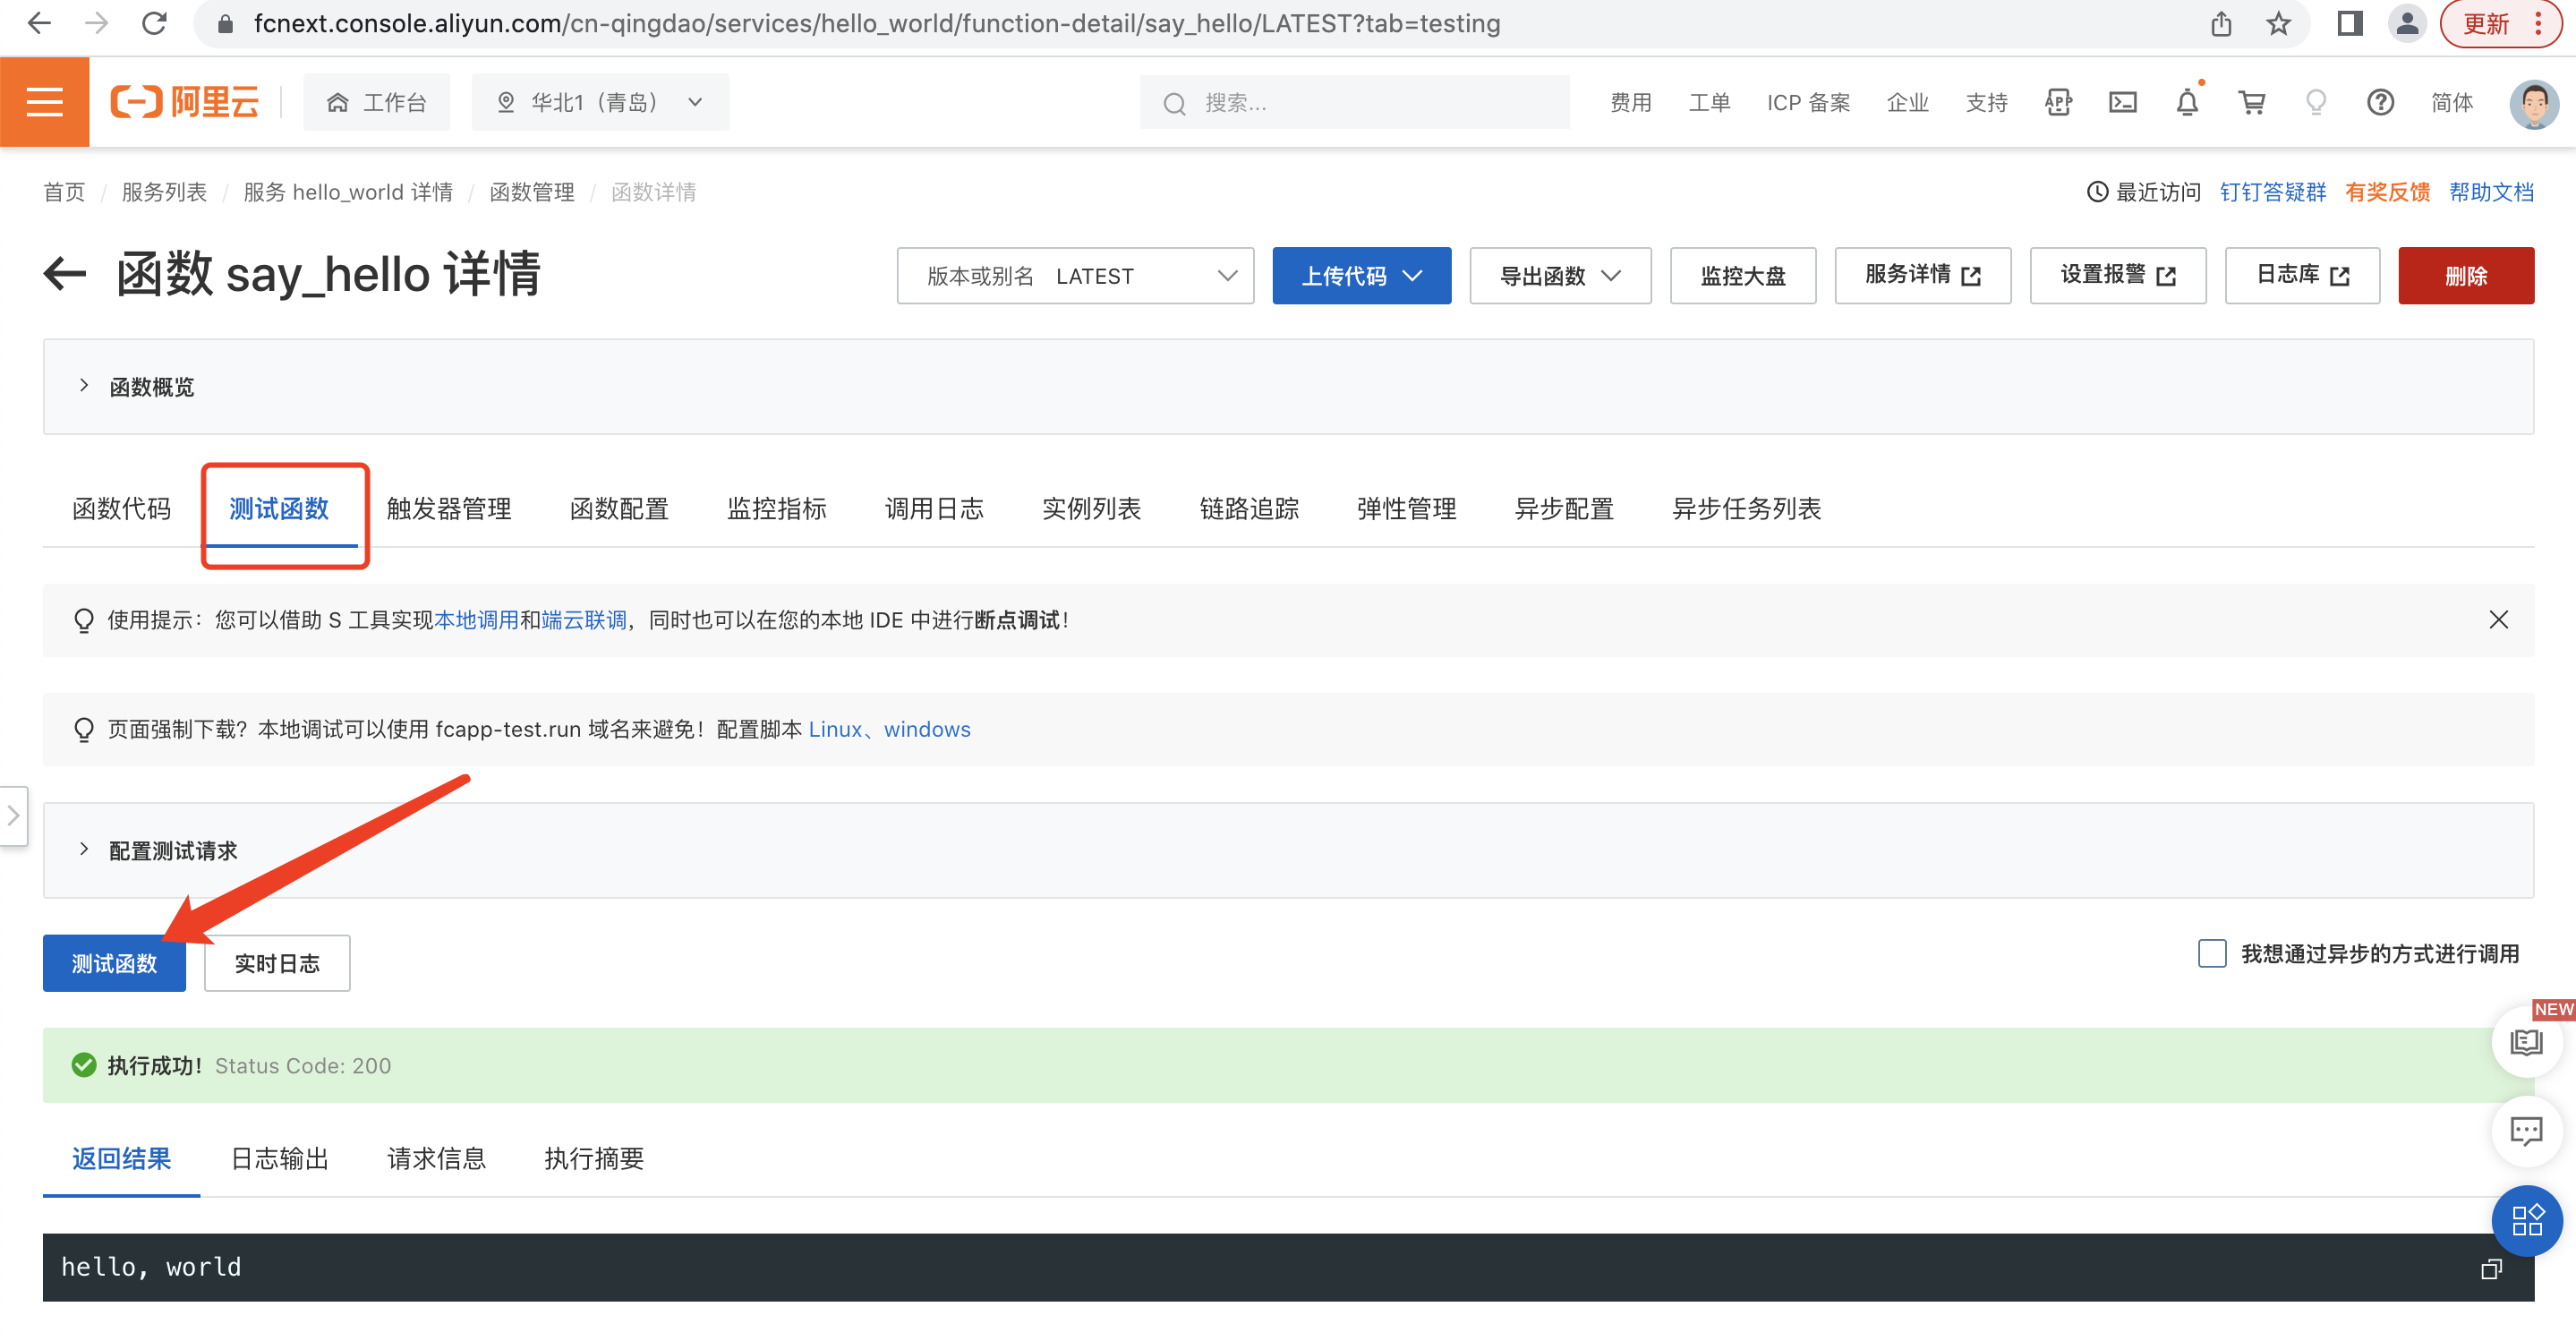The width and height of the screenshot is (2576, 1341).
Task: Go back using the arrow beside 函数 say_hello
Action: (66, 274)
